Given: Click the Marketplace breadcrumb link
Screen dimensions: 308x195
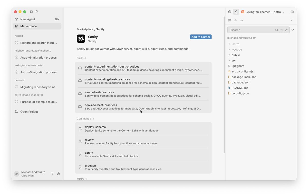Looking at the screenshot, I should 85,29.
